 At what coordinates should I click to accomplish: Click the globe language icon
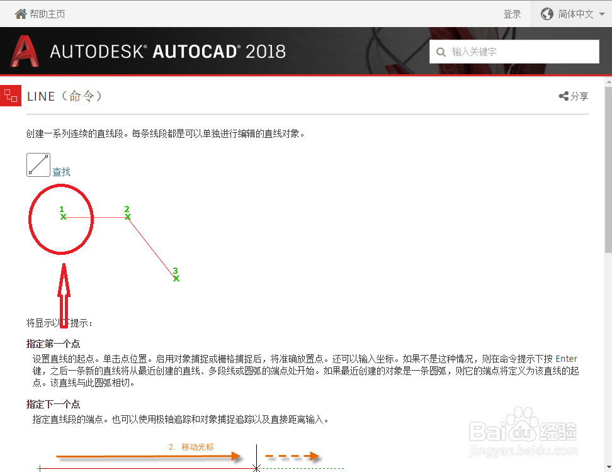[x=547, y=14]
